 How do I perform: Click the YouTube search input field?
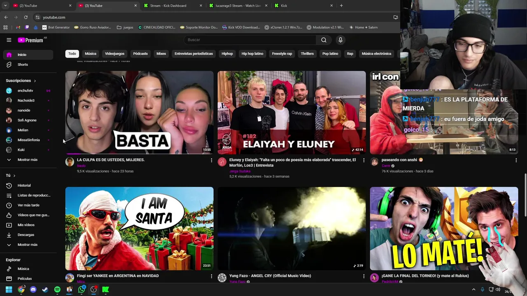coord(250,40)
